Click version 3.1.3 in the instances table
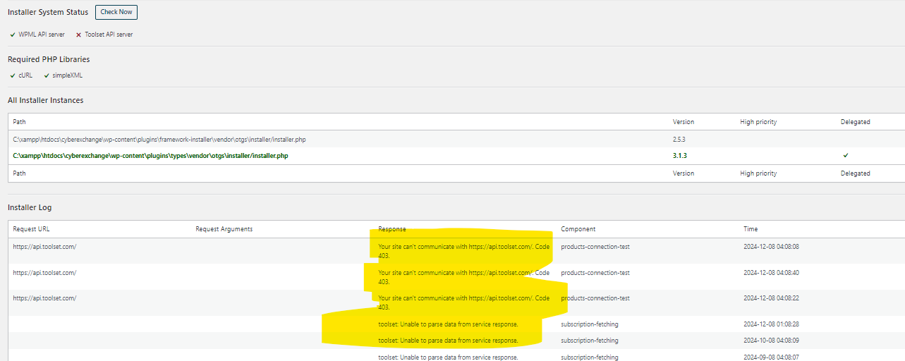 coord(680,156)
